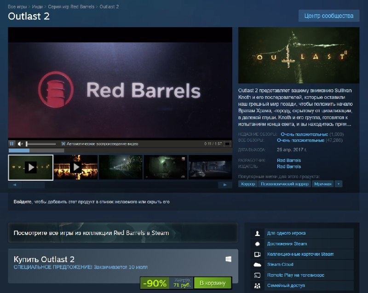
Task: Expand tags with the plus button
Action: coord(339,184)
